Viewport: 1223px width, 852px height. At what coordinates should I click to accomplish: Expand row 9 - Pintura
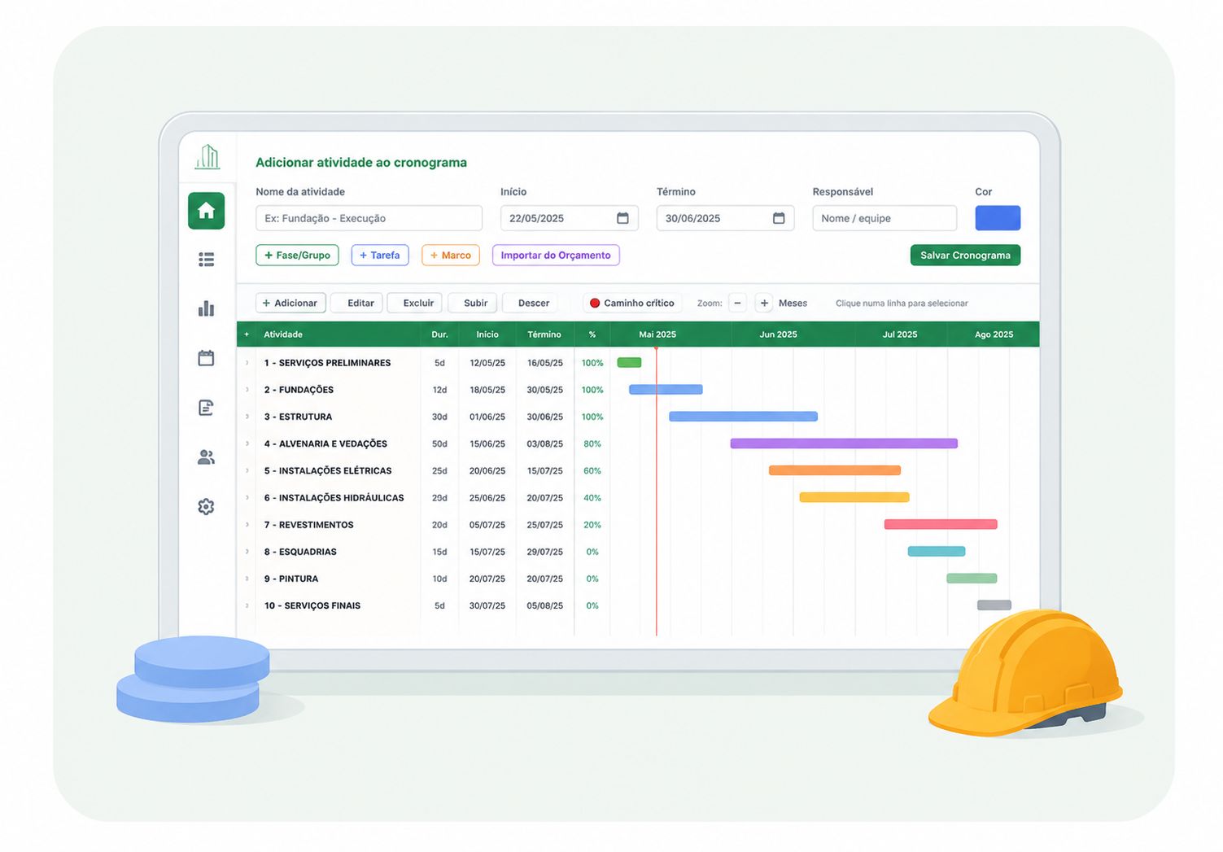point(247,579)
